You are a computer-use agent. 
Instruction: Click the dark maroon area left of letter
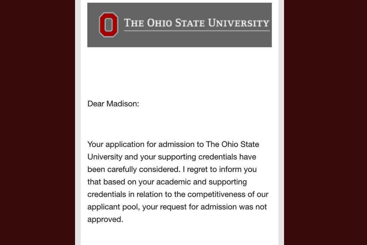37,122
